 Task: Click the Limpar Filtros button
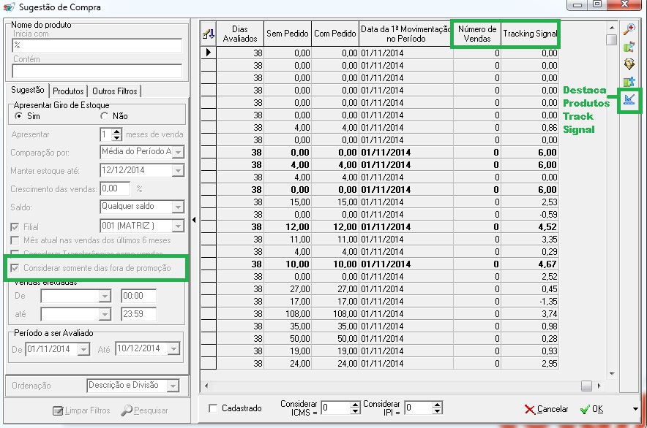[x=82, y=410]
